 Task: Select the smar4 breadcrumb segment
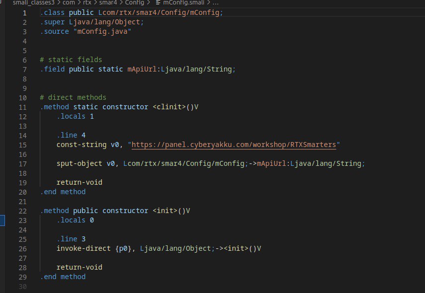(x=107, y=2)
